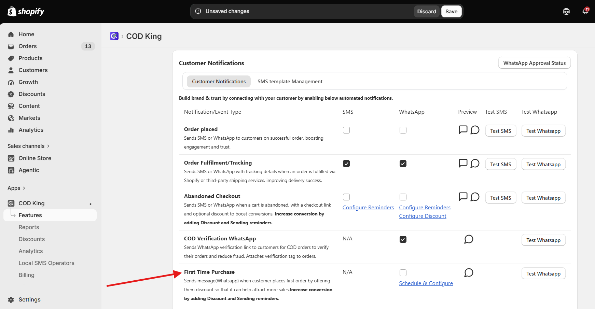
Task: Open WhatsApp Approval Status
Action: tap(535, 63)
